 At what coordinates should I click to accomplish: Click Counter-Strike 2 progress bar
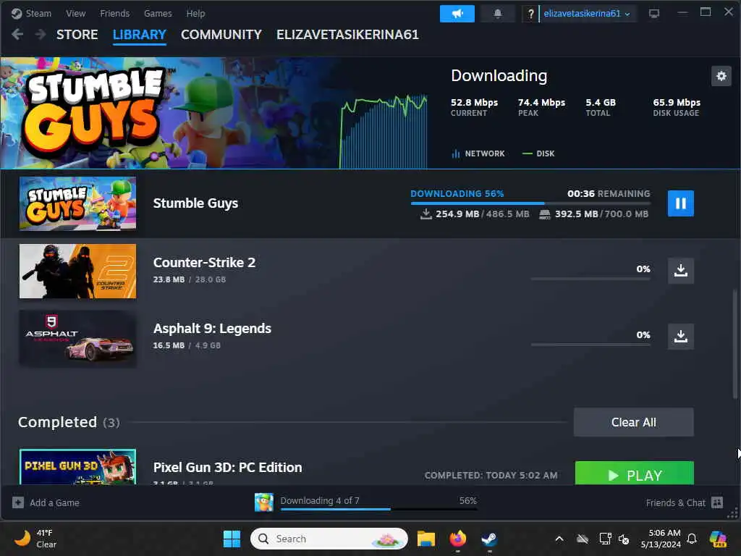pos(590,279)
